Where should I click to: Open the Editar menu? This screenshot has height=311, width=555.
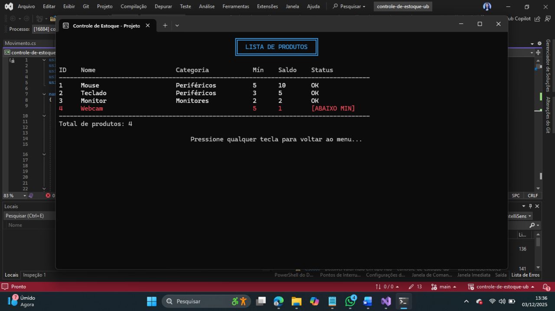(49, 6)
